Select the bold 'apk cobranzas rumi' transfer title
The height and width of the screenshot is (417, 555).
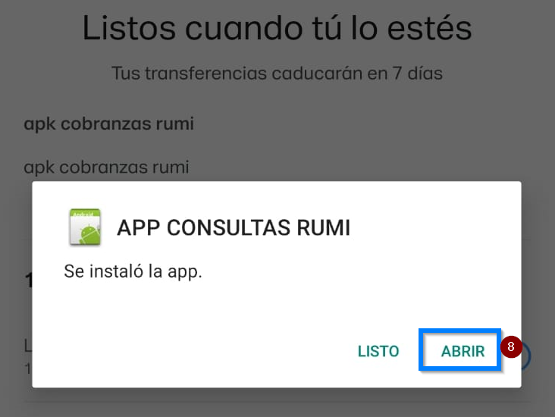click(108, 124)
